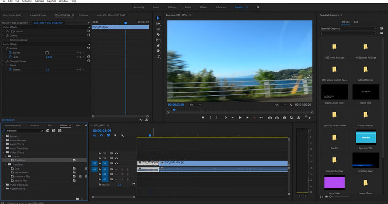Click Level value 0.0 dB
This screenshot has width=388, height=204.
tap(49, 57)
